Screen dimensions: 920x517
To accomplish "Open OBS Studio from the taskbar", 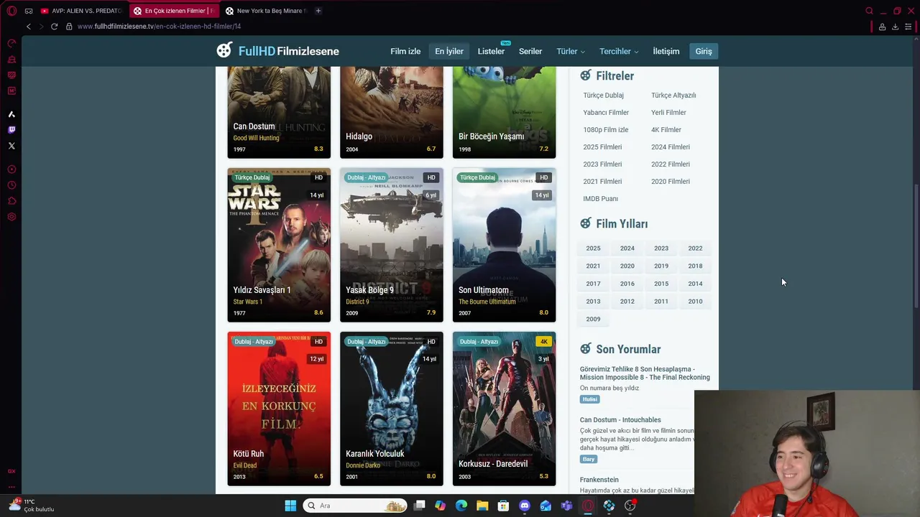I will (630, 506).
